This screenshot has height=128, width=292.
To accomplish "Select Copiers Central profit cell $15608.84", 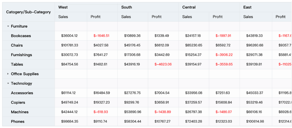I will [224, 102].
